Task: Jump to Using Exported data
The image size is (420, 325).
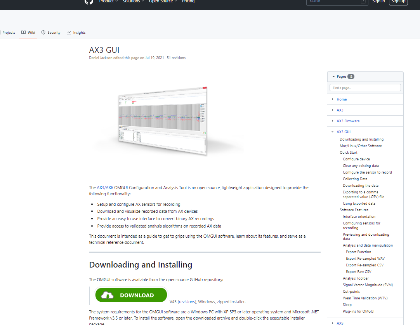Action: [x=359, y=203]
